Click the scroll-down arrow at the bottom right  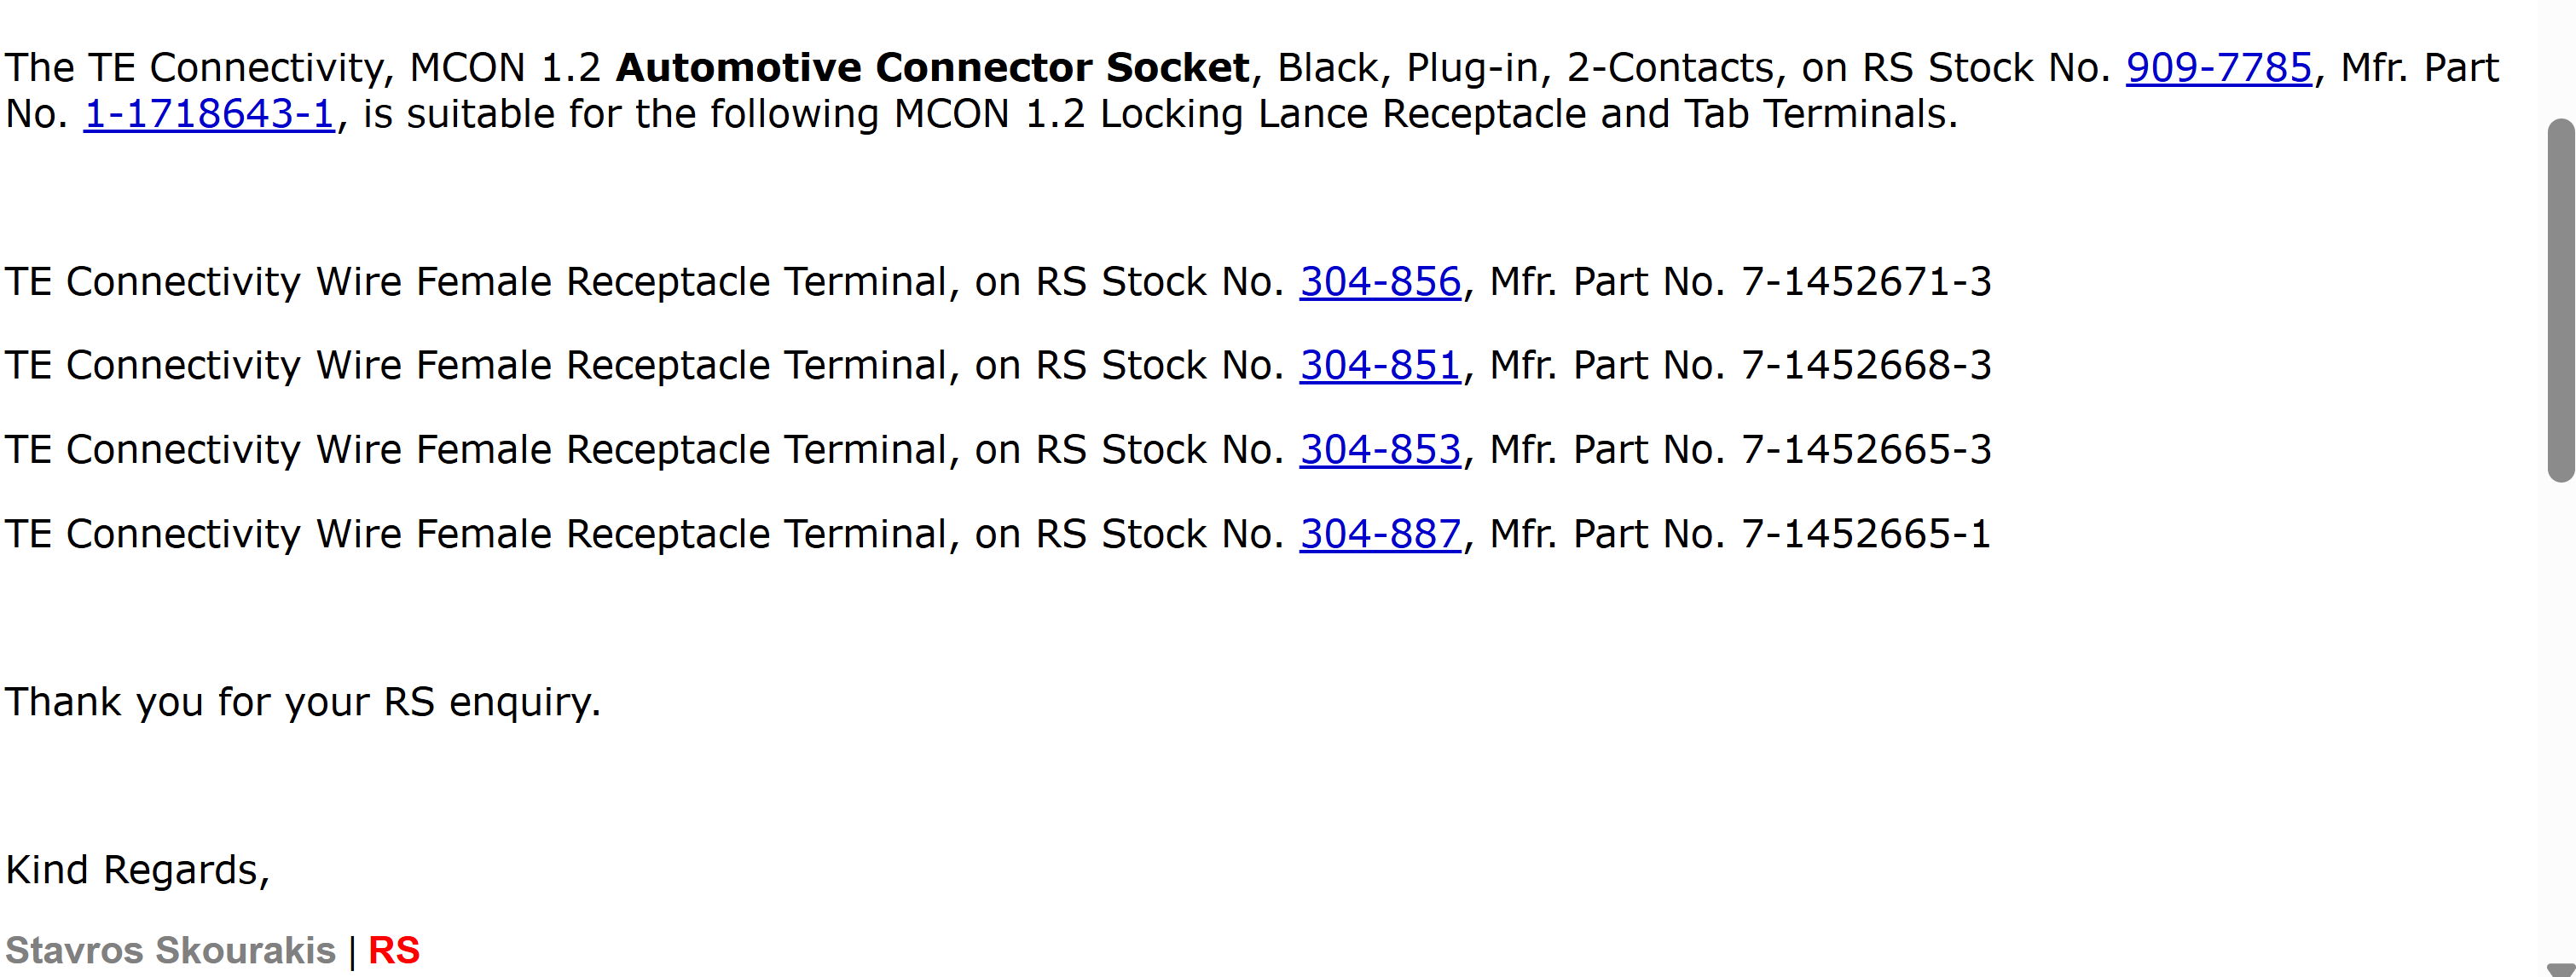coord(2561,969)
